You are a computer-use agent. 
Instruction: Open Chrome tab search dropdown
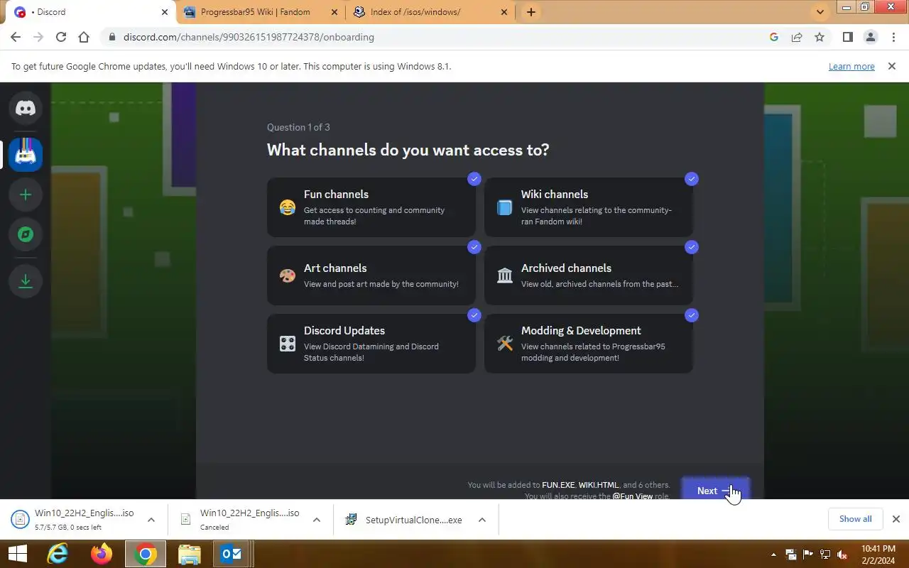(820, 12)
